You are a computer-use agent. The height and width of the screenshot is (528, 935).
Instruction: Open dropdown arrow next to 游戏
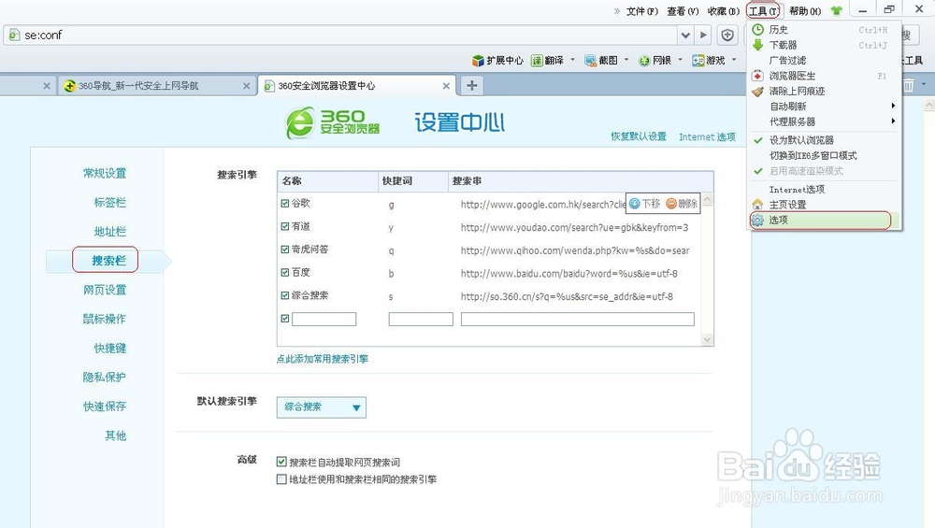[x=734, y=60]
